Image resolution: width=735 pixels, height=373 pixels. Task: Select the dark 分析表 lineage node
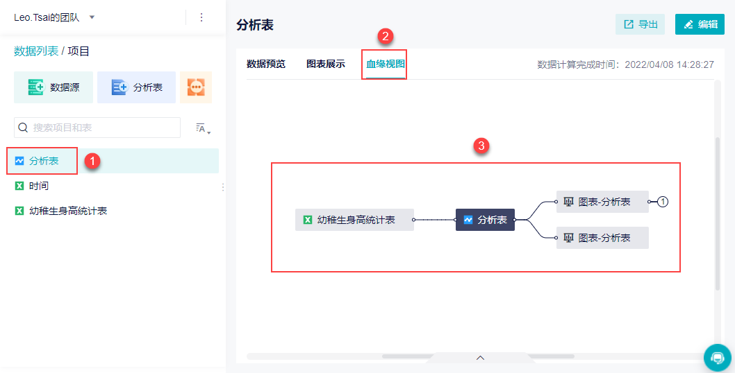point(485,220)
